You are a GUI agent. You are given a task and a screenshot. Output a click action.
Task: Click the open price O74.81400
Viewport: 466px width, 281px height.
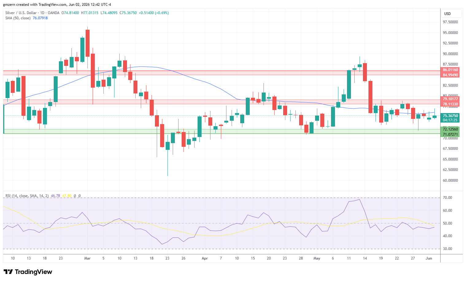[x=70, y=13]
